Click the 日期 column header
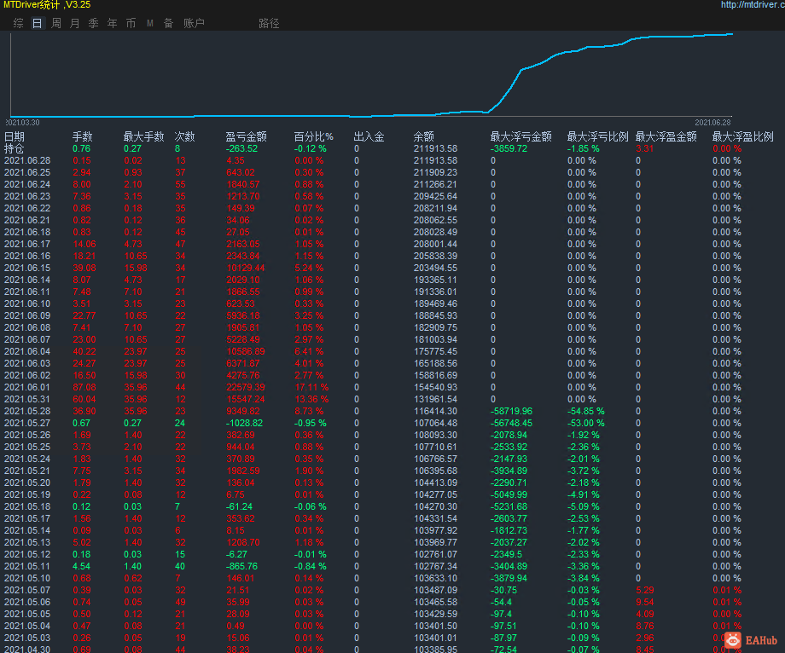Image resolution: width=785 pixels, height=653 pixels. pos(15,136)
